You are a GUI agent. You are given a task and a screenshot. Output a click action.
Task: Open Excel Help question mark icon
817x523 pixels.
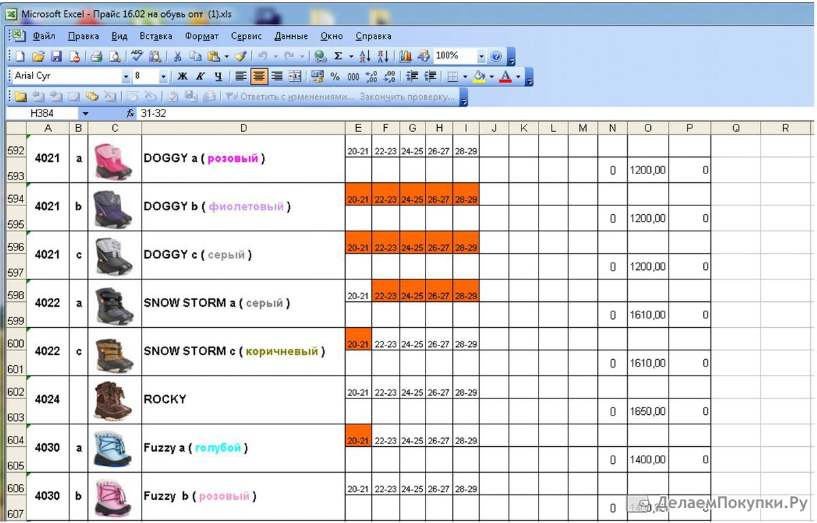tap(496, 56)
